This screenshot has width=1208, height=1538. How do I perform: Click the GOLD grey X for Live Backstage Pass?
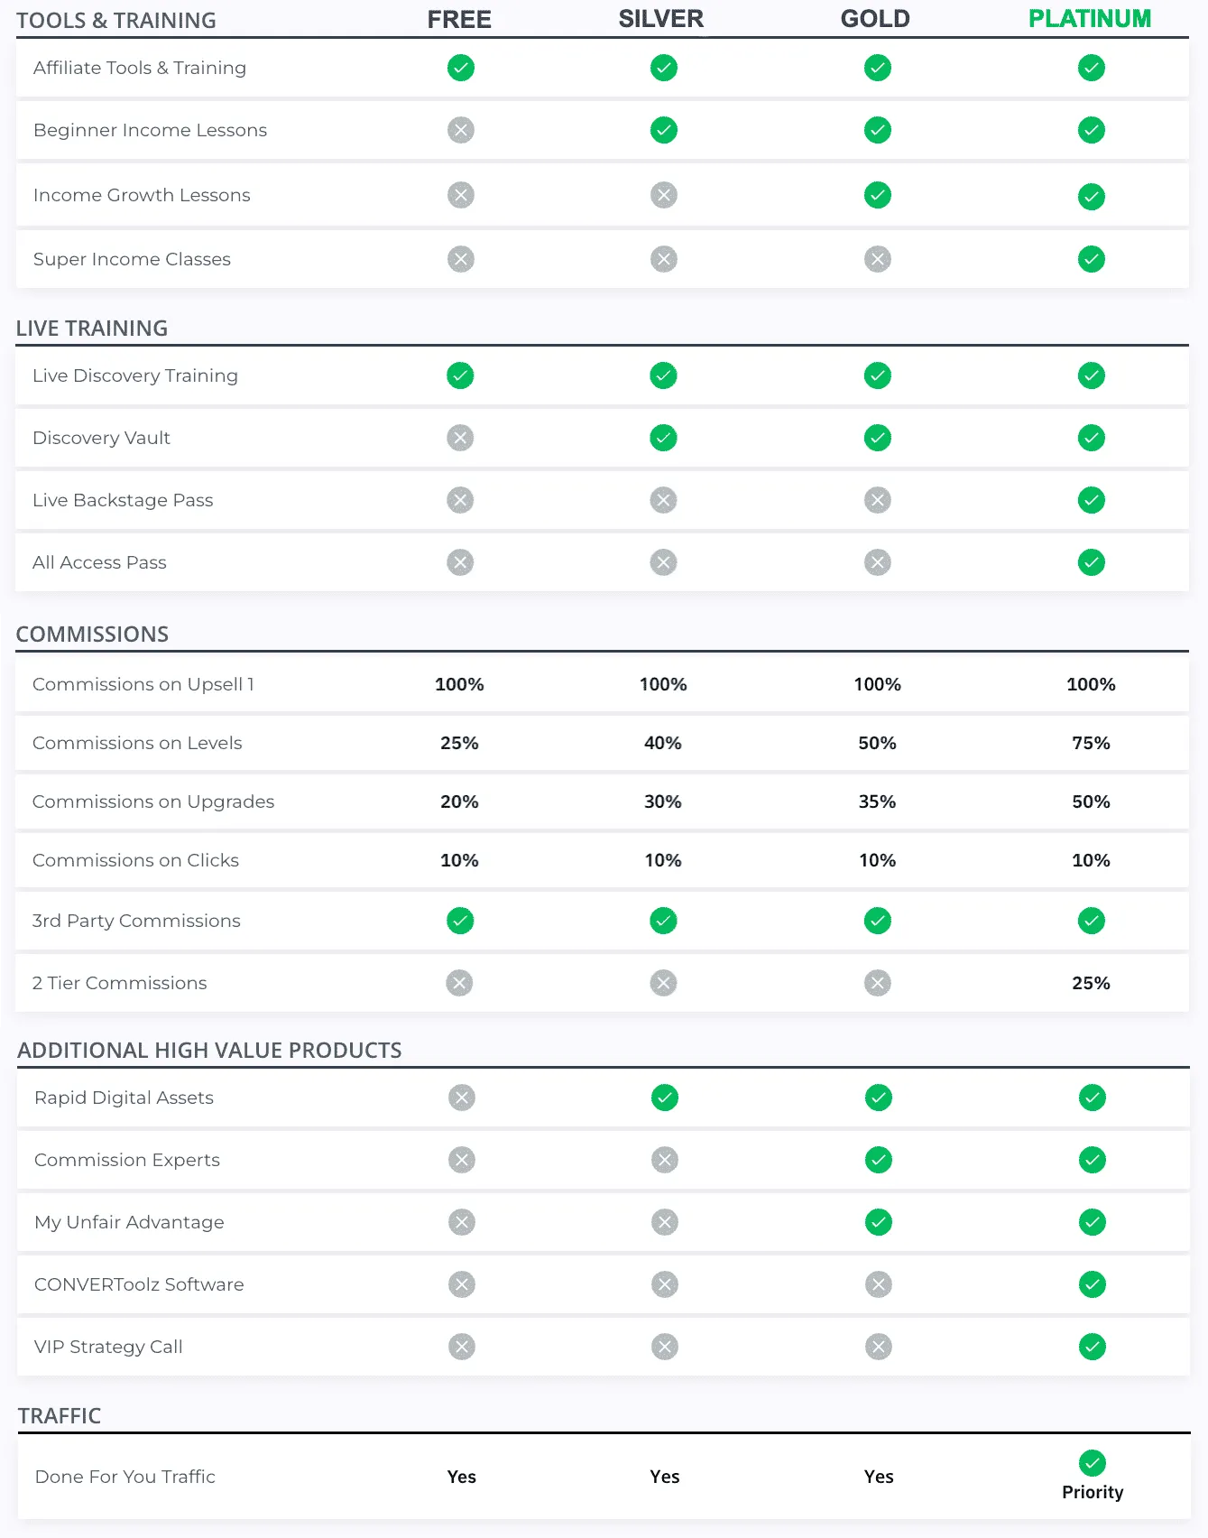pyautogui.click(x=878, y=500)
